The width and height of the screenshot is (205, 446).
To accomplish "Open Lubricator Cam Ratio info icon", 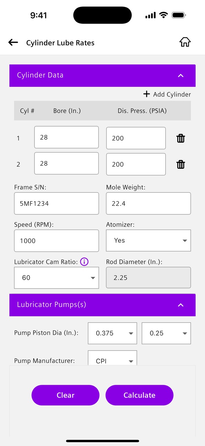I will click(84, 262).
